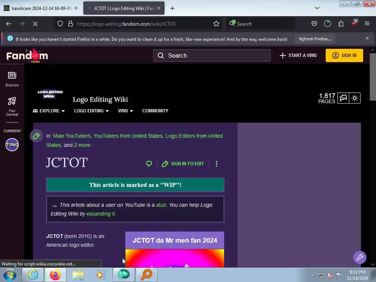Show hidden tray icons arrow
This screenshot has width=376, height=282.
click(312, 275)
